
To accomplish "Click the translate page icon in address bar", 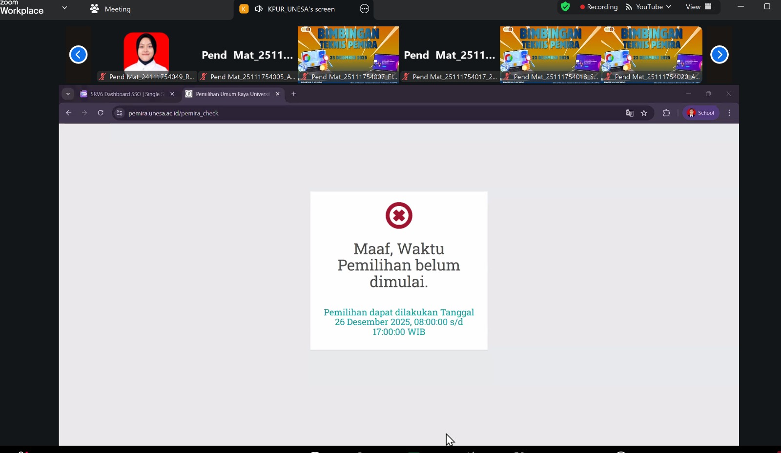I will [x=630, y=113].
